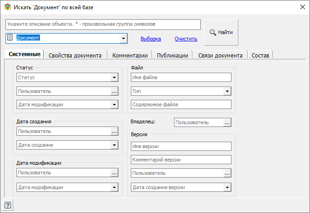Click the Очистить link
The image size is (310, 213).
[186, 39]
